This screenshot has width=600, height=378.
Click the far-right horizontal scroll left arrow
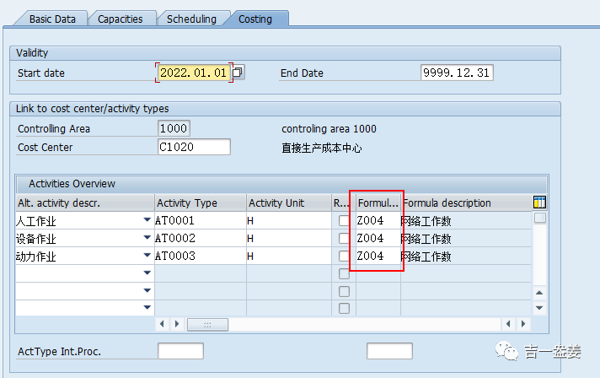[x=508, y=324]
